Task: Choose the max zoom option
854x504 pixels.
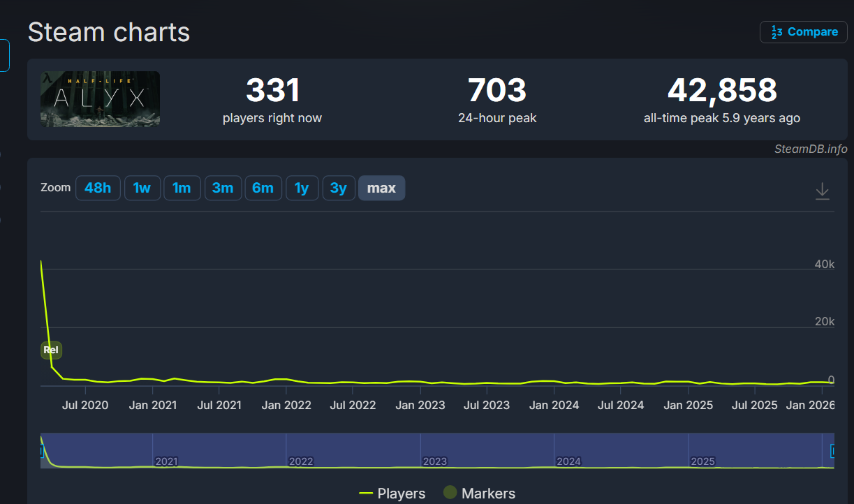Action: click(x=381, y=188)
